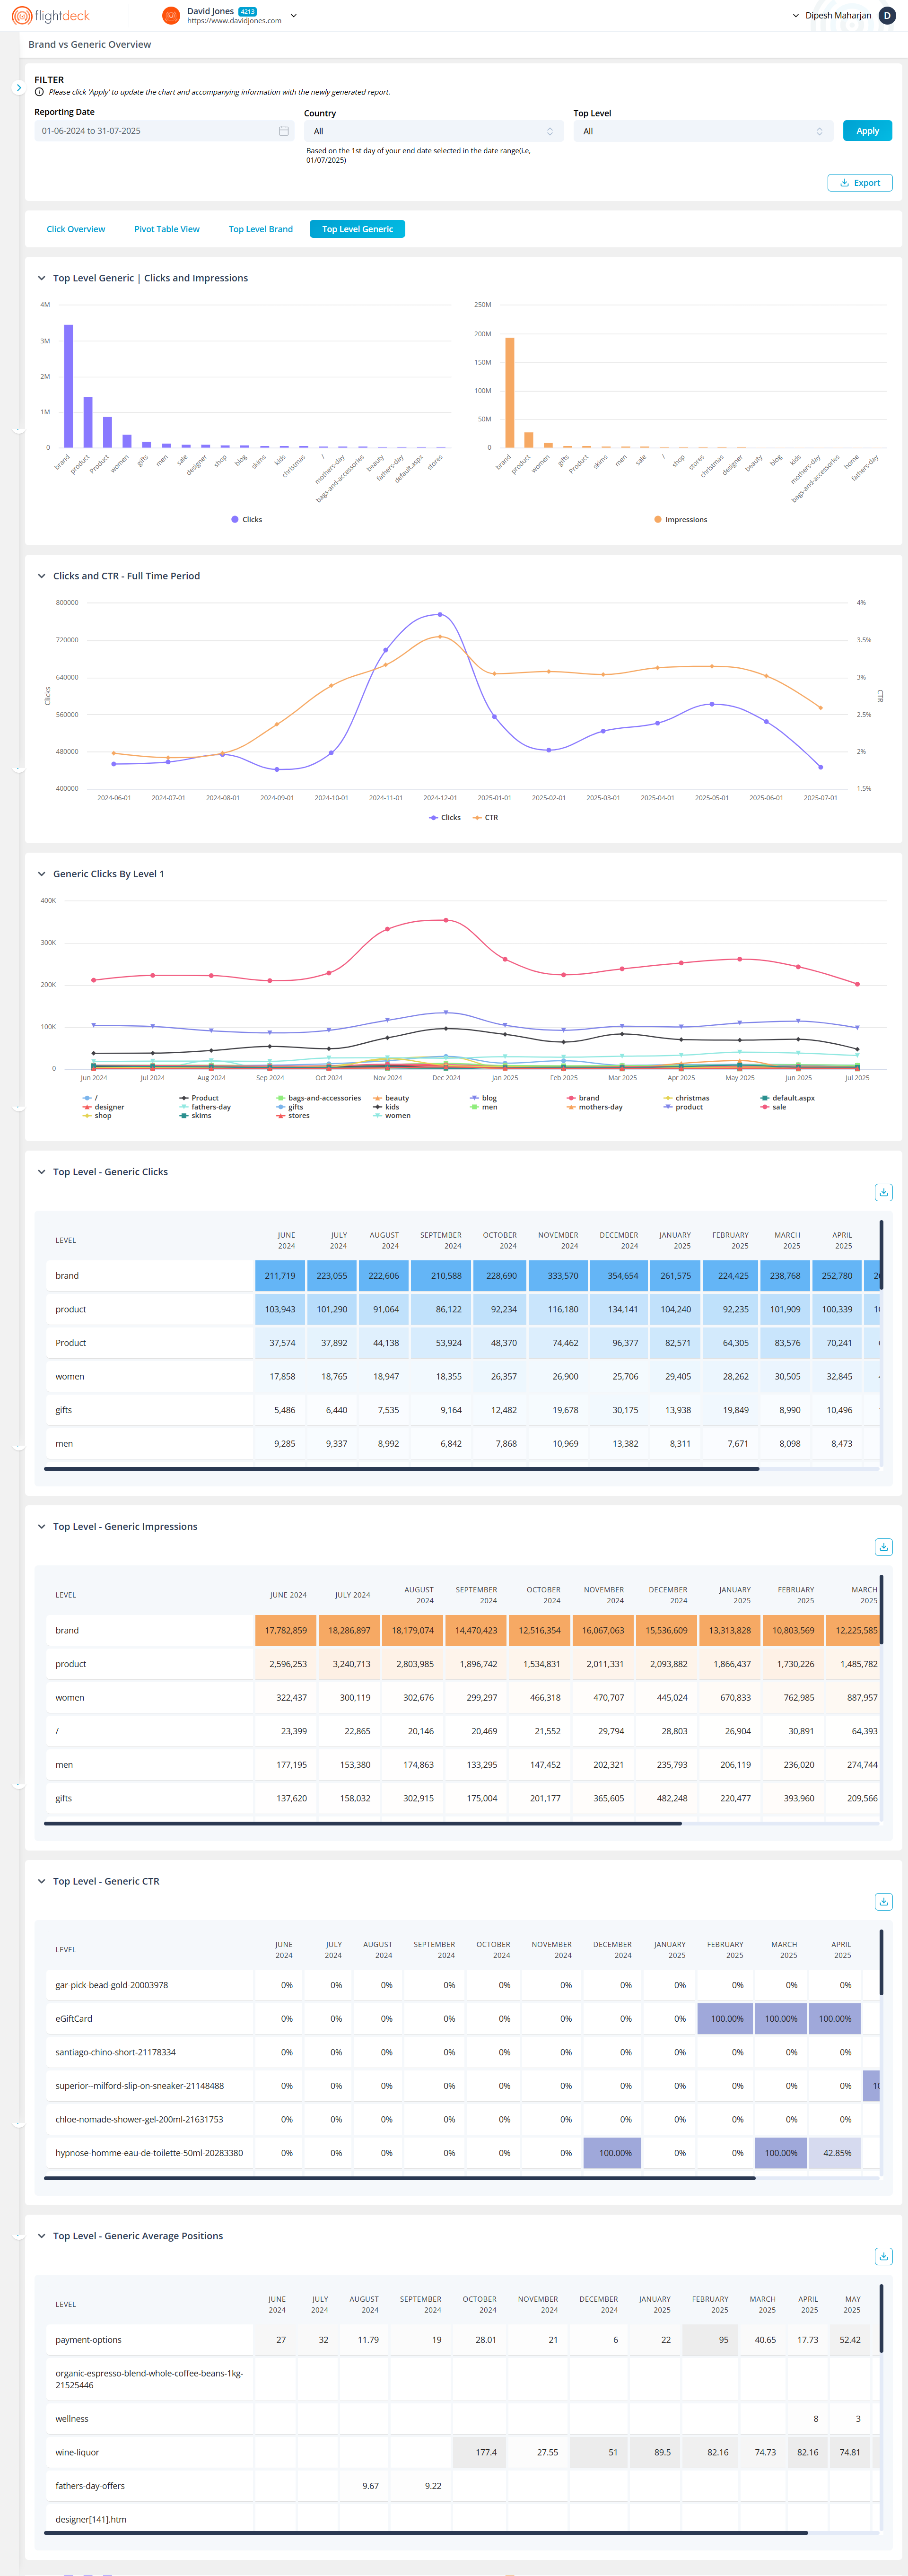Toggle the default.aspx legend item
Image resolution: width=908 pixels, height=2576 pixels.
pos(787,1098)
